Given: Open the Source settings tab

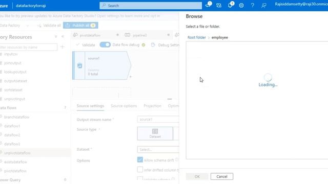Looking at the screenshot, I should pyautogui.click(x=90, y=106).
